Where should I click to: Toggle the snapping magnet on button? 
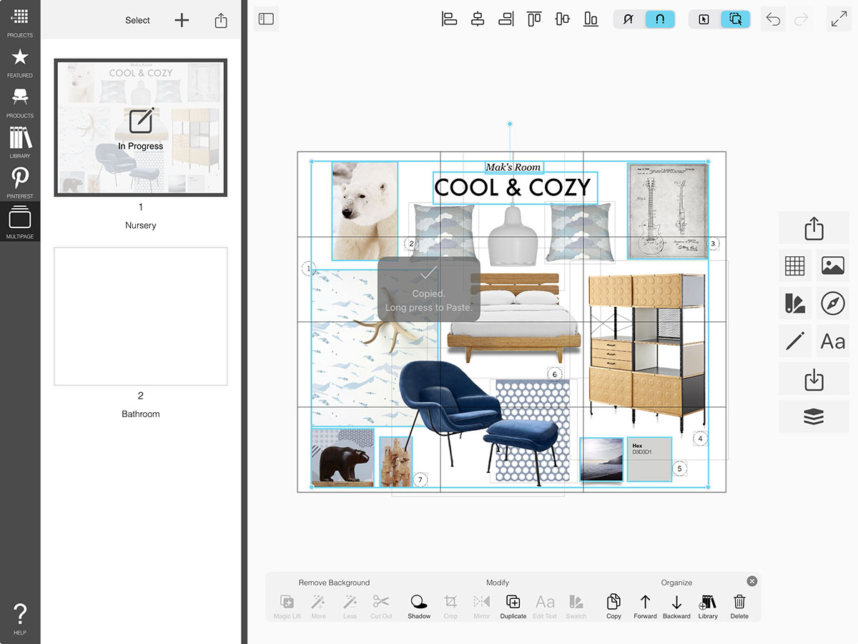coord(660,19)
